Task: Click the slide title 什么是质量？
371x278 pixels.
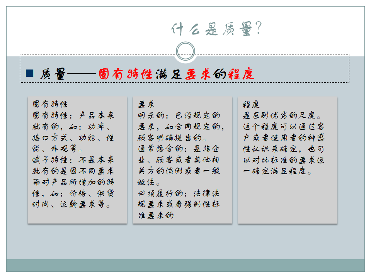Action: (216, 29)
